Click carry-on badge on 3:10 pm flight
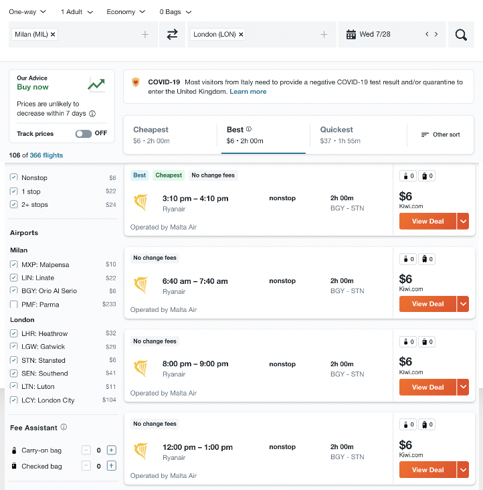 coord(408,176)
